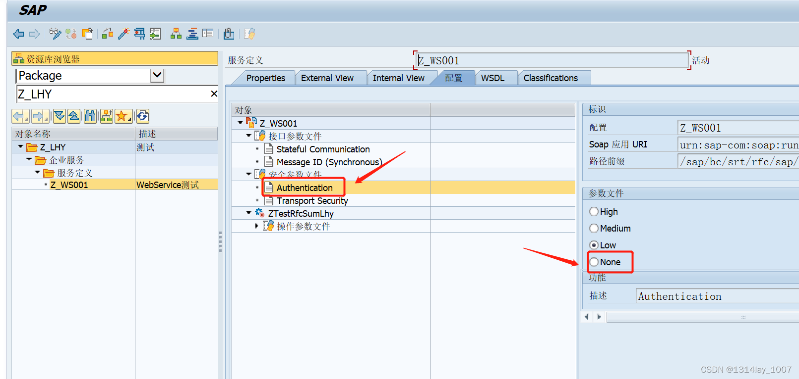Select the Z_WS001 service definition tree item
This screenshot has width=799, height=379.
[69, 185]
